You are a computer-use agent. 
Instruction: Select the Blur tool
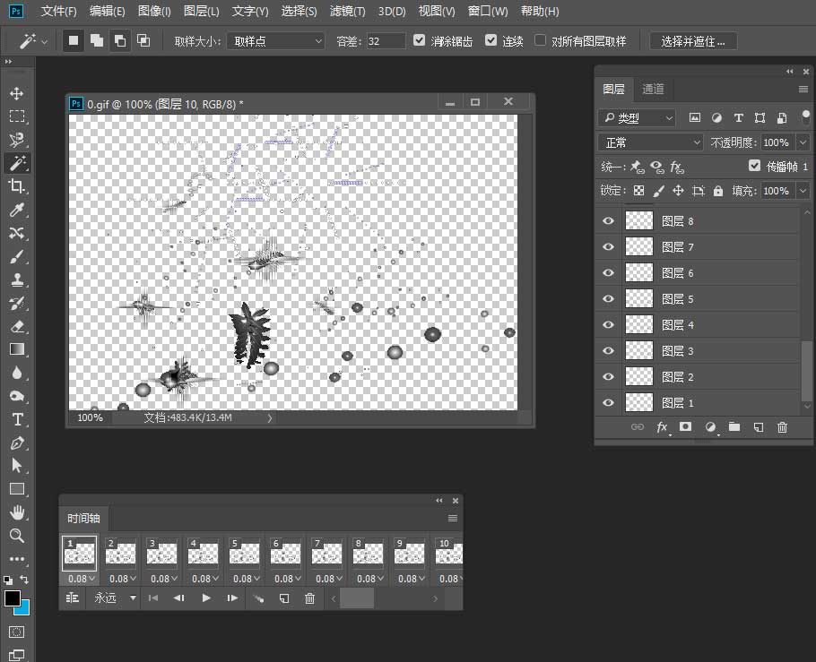pos(17,373)
